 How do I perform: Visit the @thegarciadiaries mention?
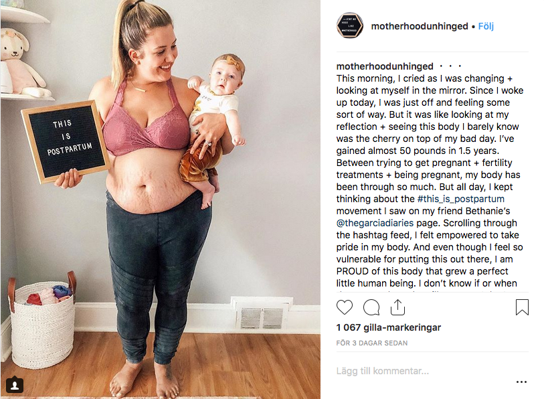tap(375, 223)
